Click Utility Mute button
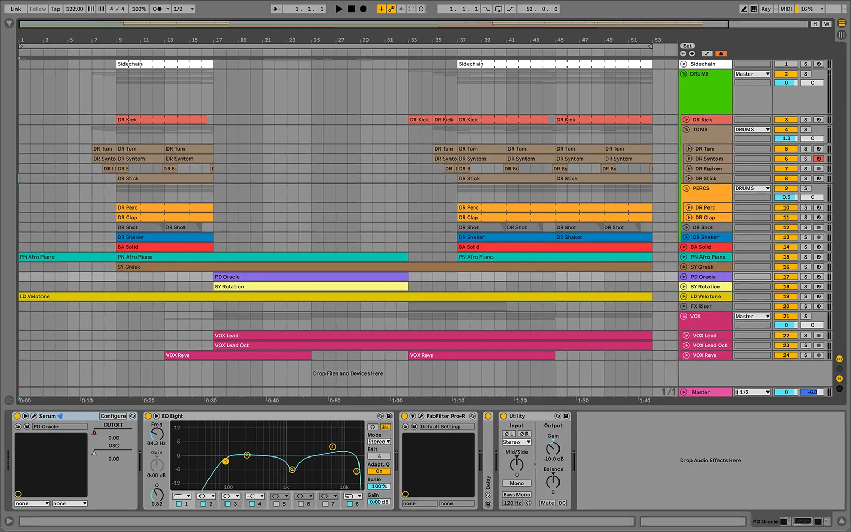Screen dimensions: 851x532 coord(547,503)
